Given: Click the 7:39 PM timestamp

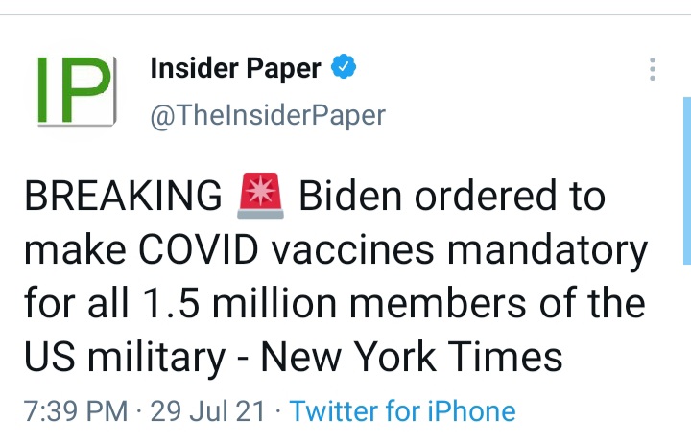Looking at the screenshot, I should tap(75, 411).
